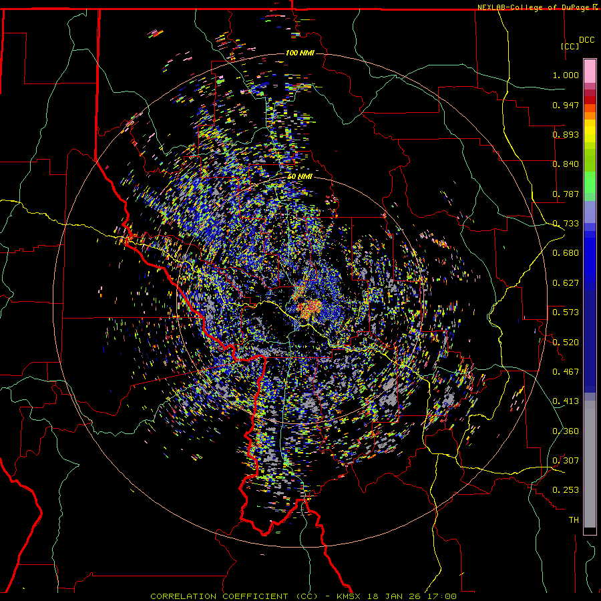
Task: Select the 0.840 scale value
Action: 566,164
